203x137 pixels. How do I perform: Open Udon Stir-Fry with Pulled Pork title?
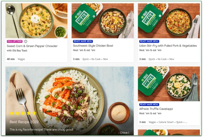pos(168,46)
